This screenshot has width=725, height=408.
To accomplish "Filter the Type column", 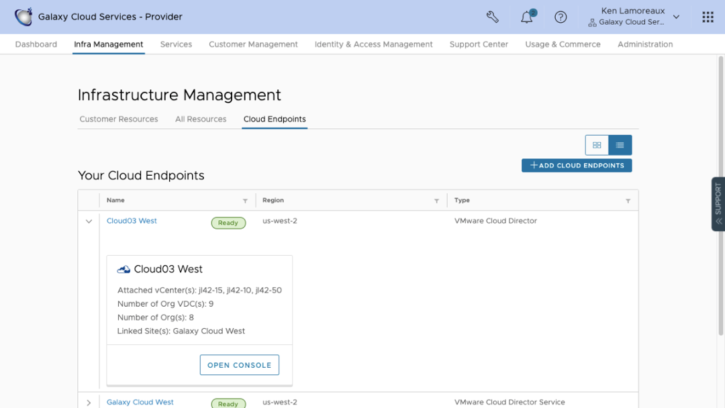I will 628,201.
